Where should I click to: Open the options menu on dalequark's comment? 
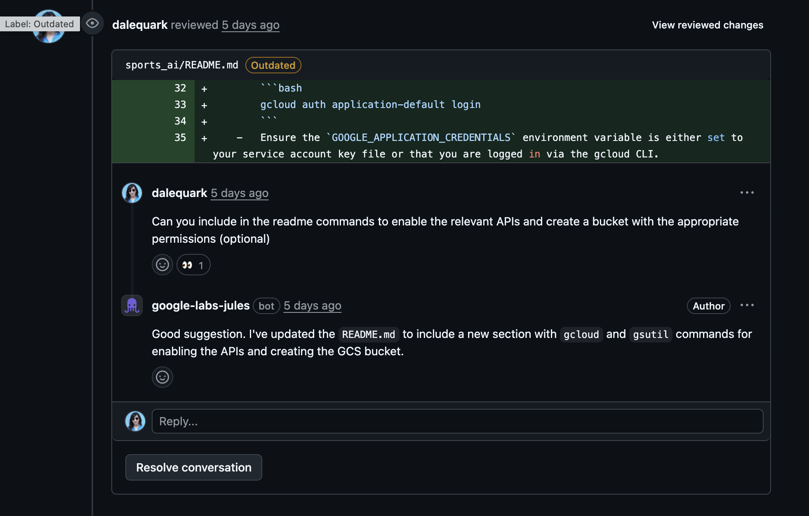(x=747, y=192)
